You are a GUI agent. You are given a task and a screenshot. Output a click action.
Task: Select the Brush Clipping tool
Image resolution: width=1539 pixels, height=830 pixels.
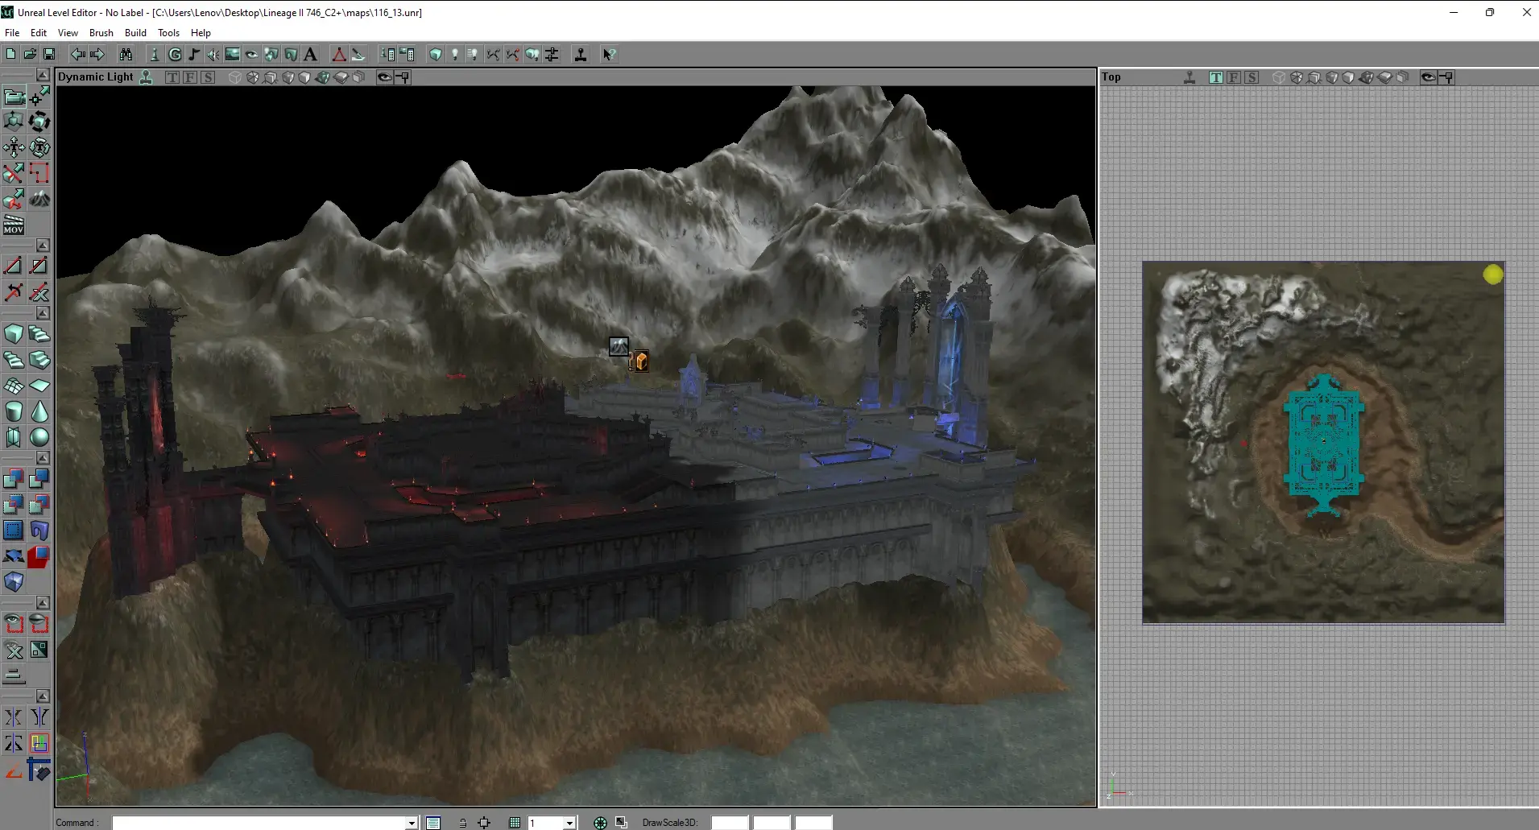(x=14, y=174)
